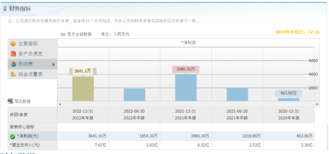
Task: Click the 利润表 pie chart icon
Action: click(x=13, y=64)
